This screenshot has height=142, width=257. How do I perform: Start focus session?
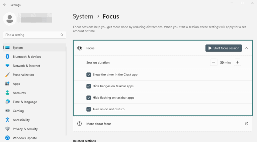click(x=224, y=48)
